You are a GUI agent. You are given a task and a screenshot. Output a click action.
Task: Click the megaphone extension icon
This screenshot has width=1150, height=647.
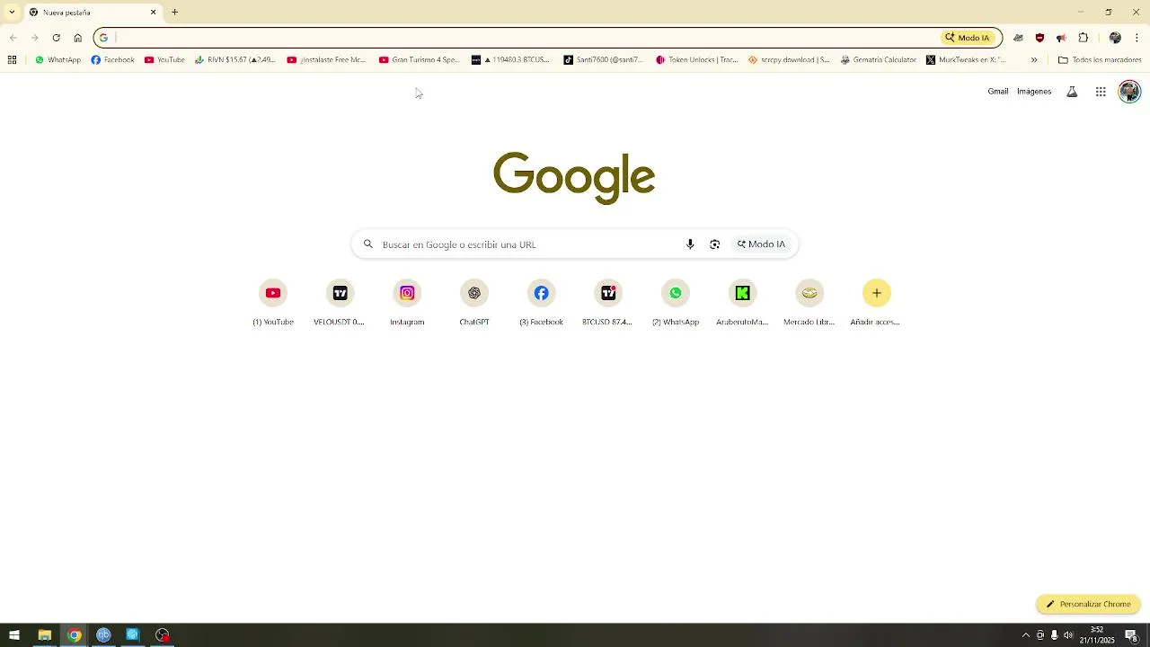click(1061, 38)
